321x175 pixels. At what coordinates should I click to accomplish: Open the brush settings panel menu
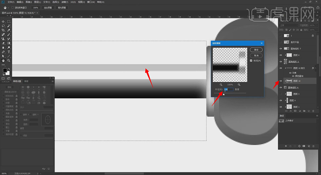(53, 81)
